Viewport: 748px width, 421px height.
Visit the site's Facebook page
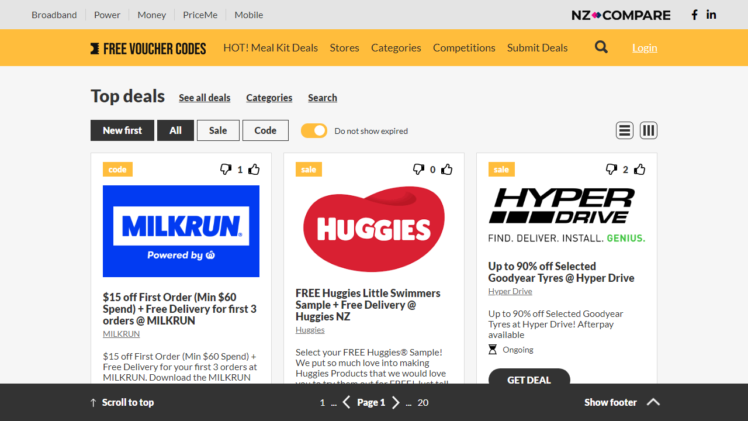[694, 15]
